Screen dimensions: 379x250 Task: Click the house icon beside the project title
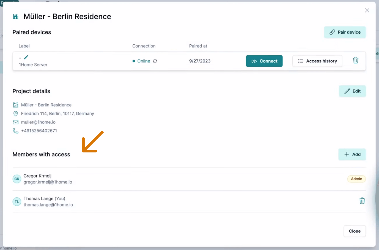click(16, 17)
